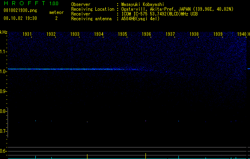
Task: Click the ICOM IC-575 receiver text
Action: click(159, 14)
